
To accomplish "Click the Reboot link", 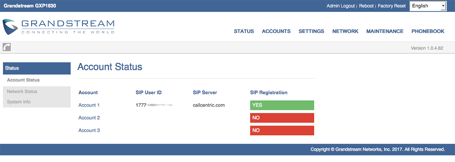I will click(x=366, y=6).
